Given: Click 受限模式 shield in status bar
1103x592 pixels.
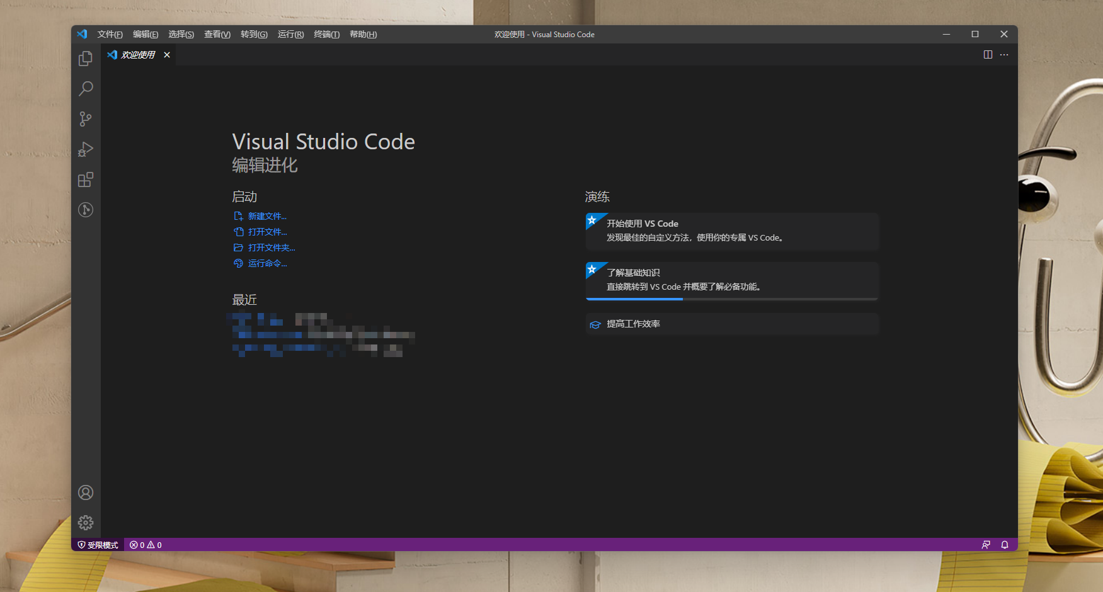Looking at the screenshot, I should point(98,545).
